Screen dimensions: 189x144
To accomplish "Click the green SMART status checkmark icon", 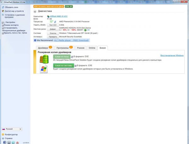I will [x=85, y=30].
